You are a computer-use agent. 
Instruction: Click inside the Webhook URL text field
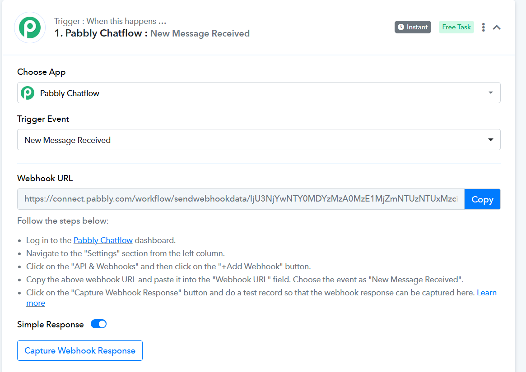pyautogui.click(x=241, y=199)
